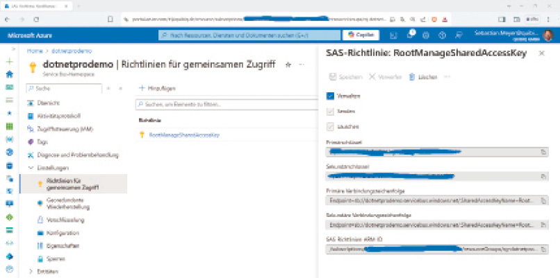Click the Löschen button
Screen dimensions: 560x278
point(423,77)
